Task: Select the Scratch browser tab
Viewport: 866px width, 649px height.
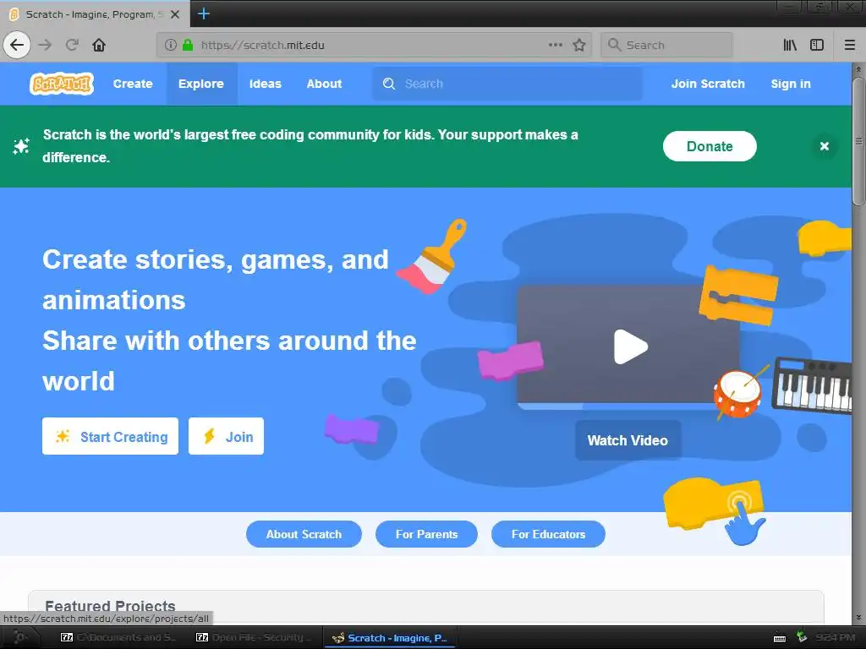Action: tap(95, 14)
